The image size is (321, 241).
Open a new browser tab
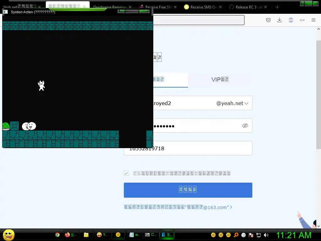(277, 7)
